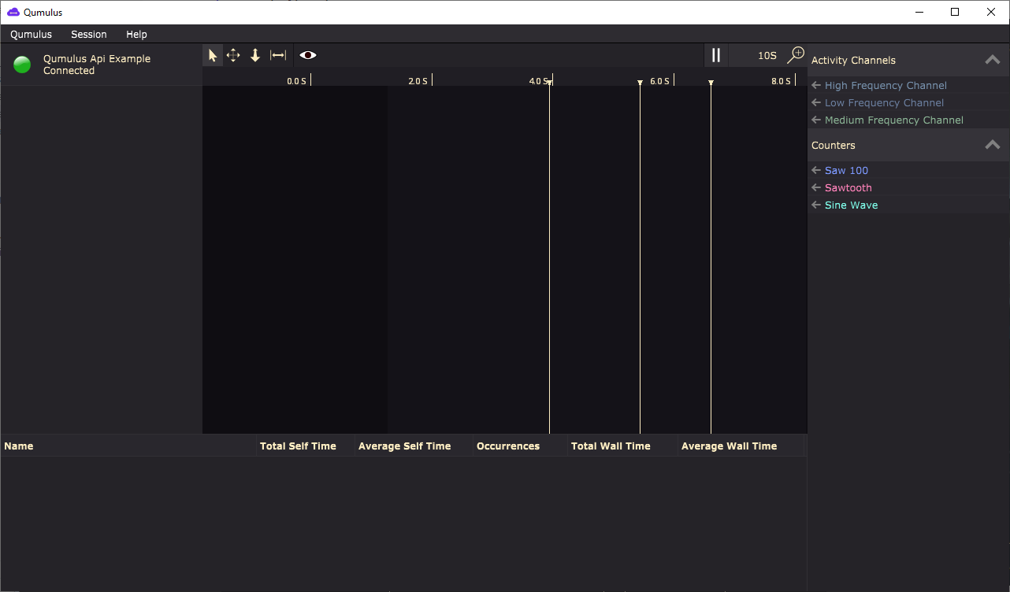Select the Sawtooth counter label

coord(848,187)
